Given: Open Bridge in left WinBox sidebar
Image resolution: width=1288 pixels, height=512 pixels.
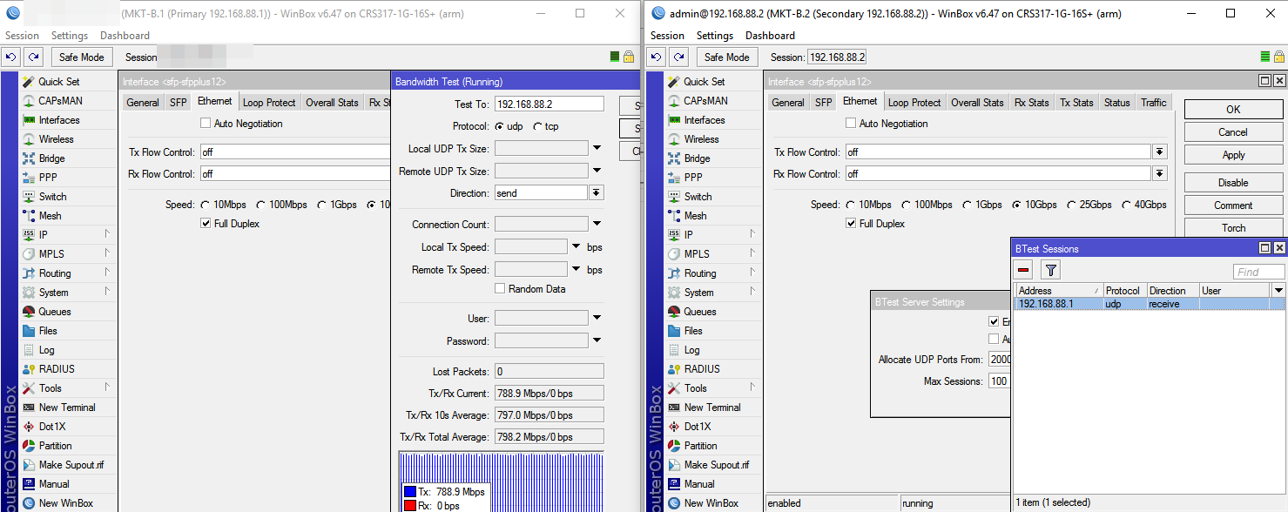Looking at the screenshot, I should [51, 158].
